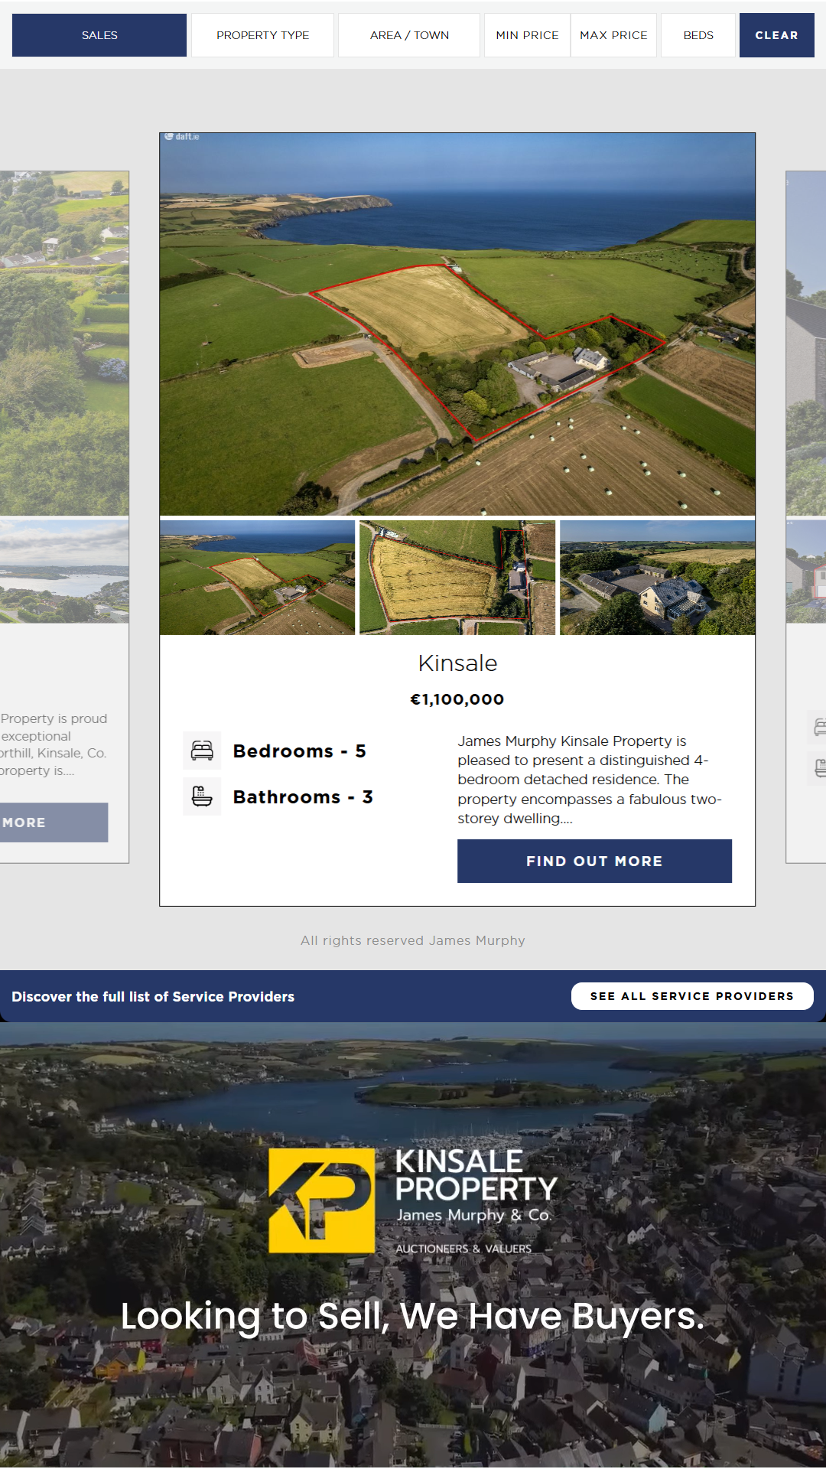Image resolution: width=826 pixels, height=1469 pixels.
Task: Click the previous property card's More button
Action: point(54,822)
